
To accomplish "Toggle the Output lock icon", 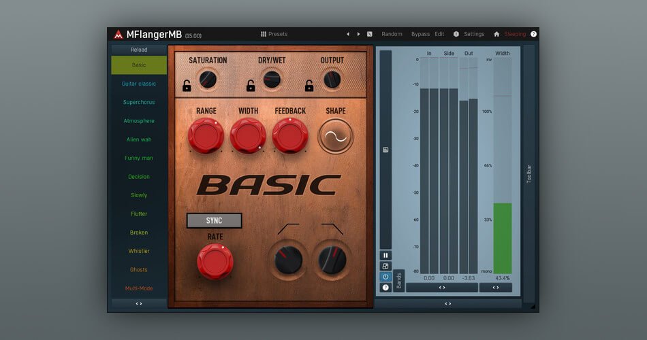I will 309,85.
